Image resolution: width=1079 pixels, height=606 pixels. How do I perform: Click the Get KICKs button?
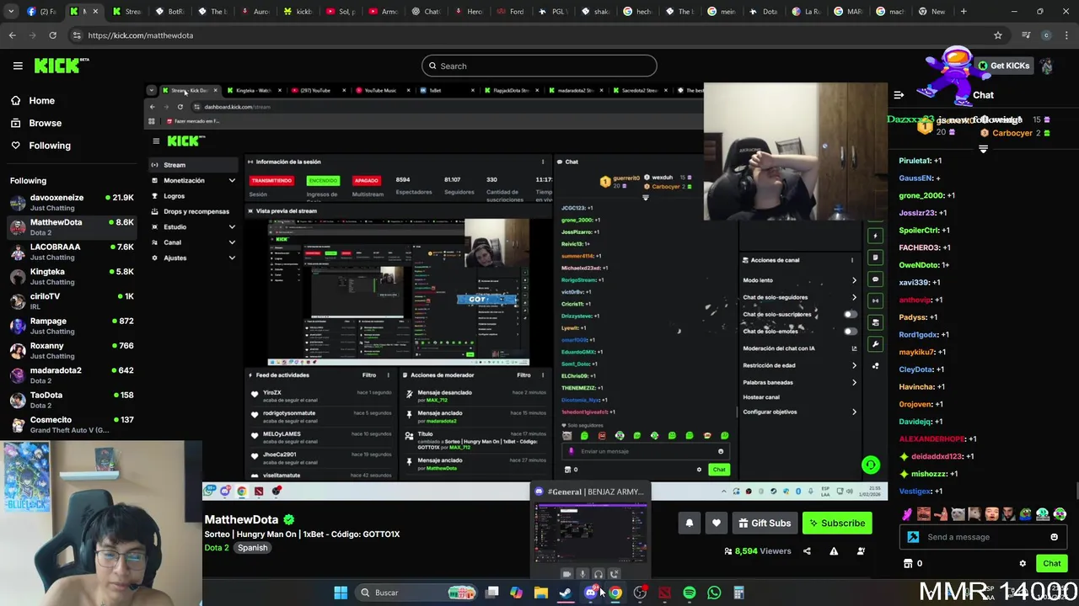click(x=1003, y=66)
